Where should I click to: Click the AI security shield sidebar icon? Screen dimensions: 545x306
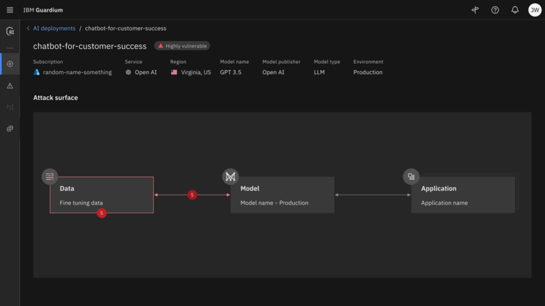tap(10, 31)
